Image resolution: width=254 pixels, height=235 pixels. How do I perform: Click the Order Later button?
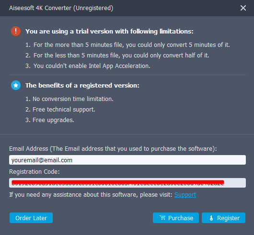pyautogui.click(x=31, y=218)
